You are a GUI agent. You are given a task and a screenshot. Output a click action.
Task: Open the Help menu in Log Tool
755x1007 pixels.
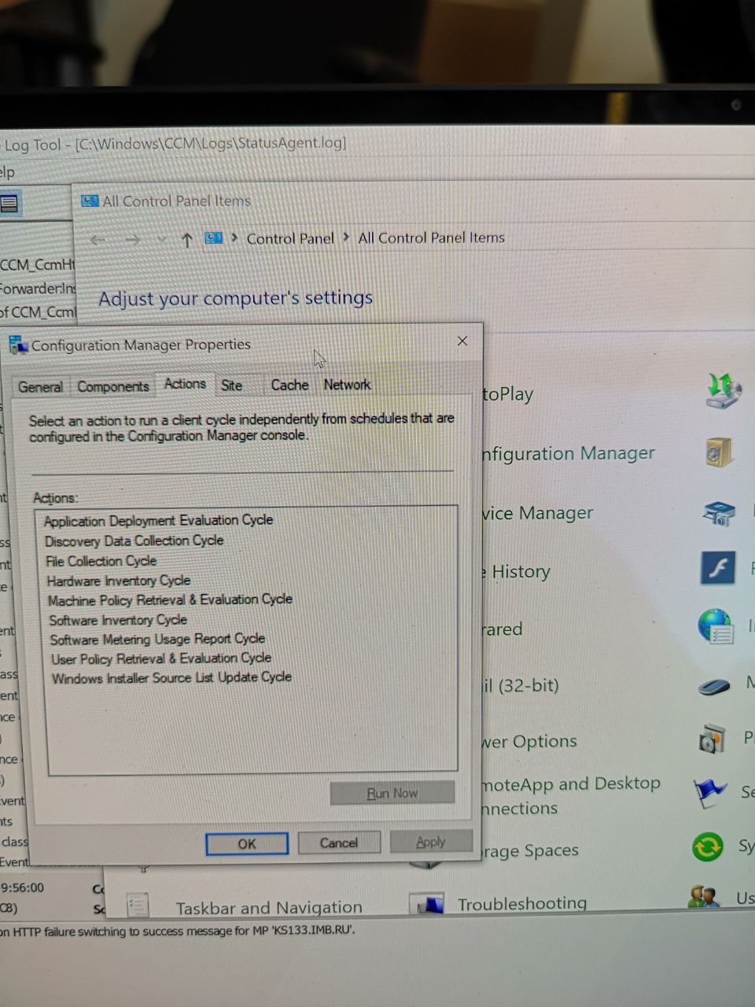click(x=7, y=172)
